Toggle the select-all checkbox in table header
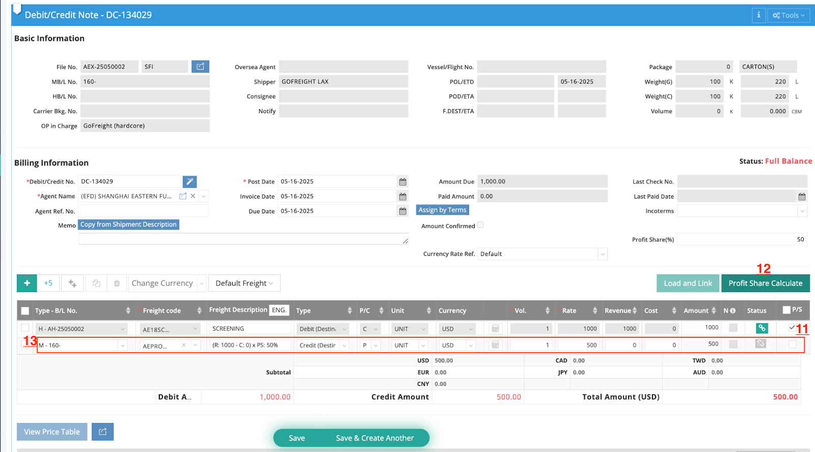 point(25,311)
